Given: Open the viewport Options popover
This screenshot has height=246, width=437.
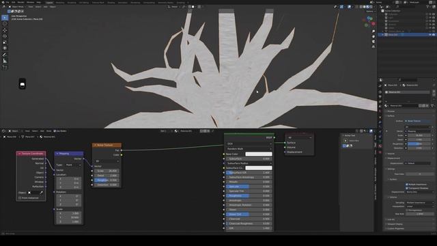Looking at the screenshot, I should click(370, 11).
